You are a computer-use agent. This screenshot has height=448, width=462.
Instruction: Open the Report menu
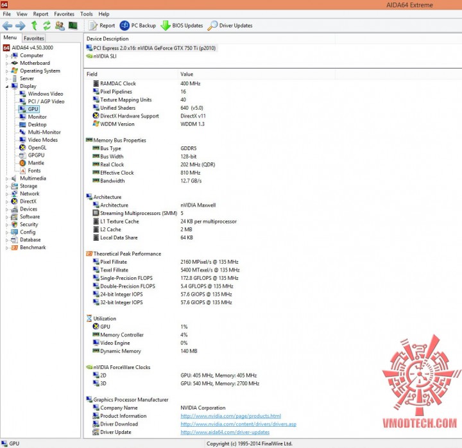[x=40, y=14]
